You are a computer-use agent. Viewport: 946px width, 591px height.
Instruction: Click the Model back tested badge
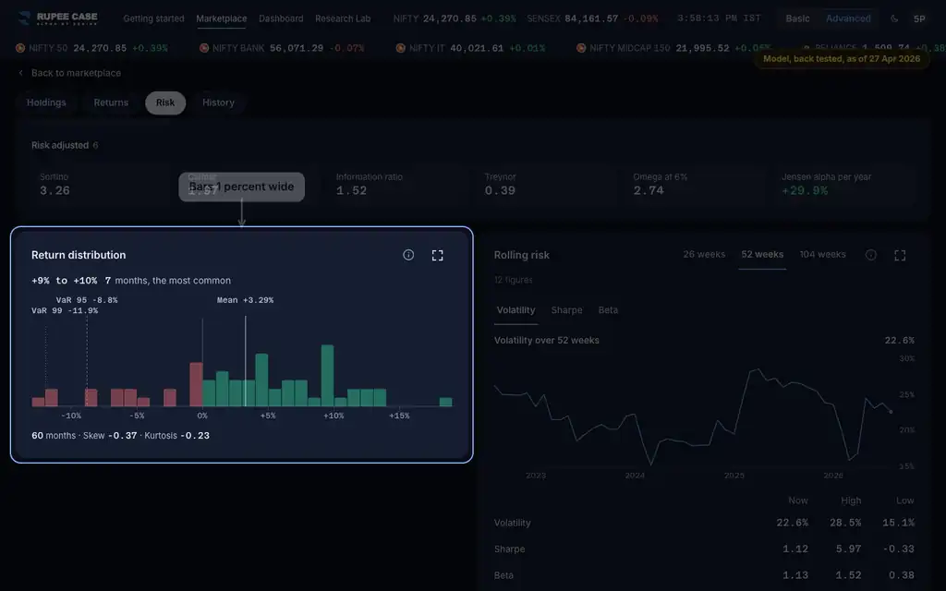click(x=842, y=59)
